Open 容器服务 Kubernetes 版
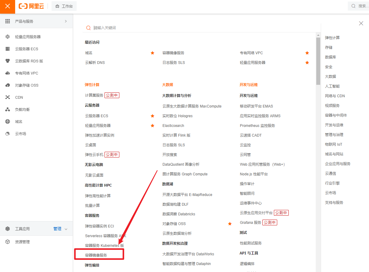The image size is (369, 272). 105,245
